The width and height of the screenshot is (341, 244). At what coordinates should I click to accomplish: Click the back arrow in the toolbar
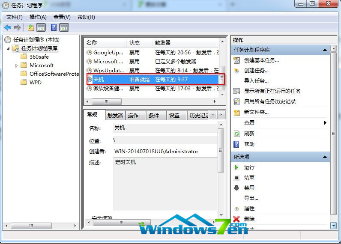pyautogui.click(x=8, y=27)
